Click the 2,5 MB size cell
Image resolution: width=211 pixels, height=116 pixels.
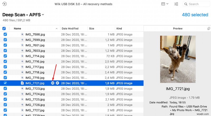pos(110,61)
